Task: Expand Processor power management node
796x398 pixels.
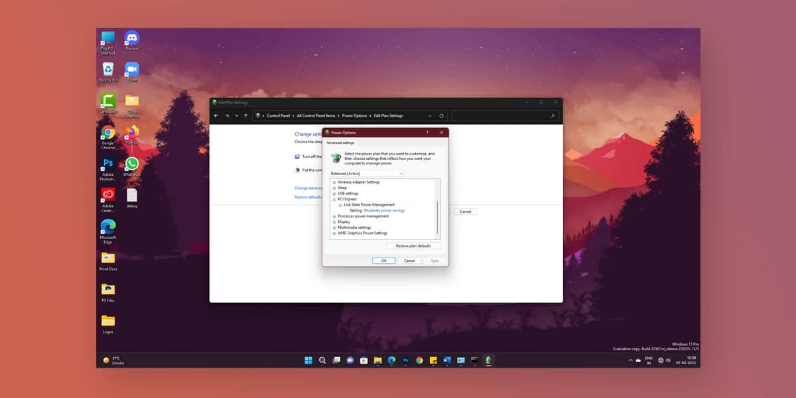Action: (x=334, y=216)
